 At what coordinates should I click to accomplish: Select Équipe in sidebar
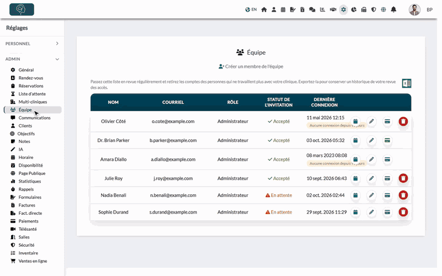point(33,110)
